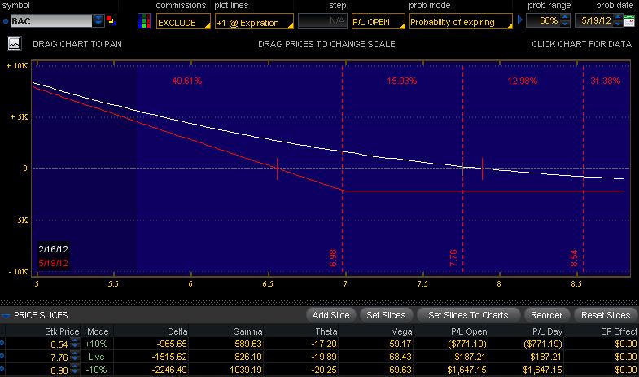Click the -10% mode cell
The image size is (639, 377).
pyautogui.click(x=96, y=370)
